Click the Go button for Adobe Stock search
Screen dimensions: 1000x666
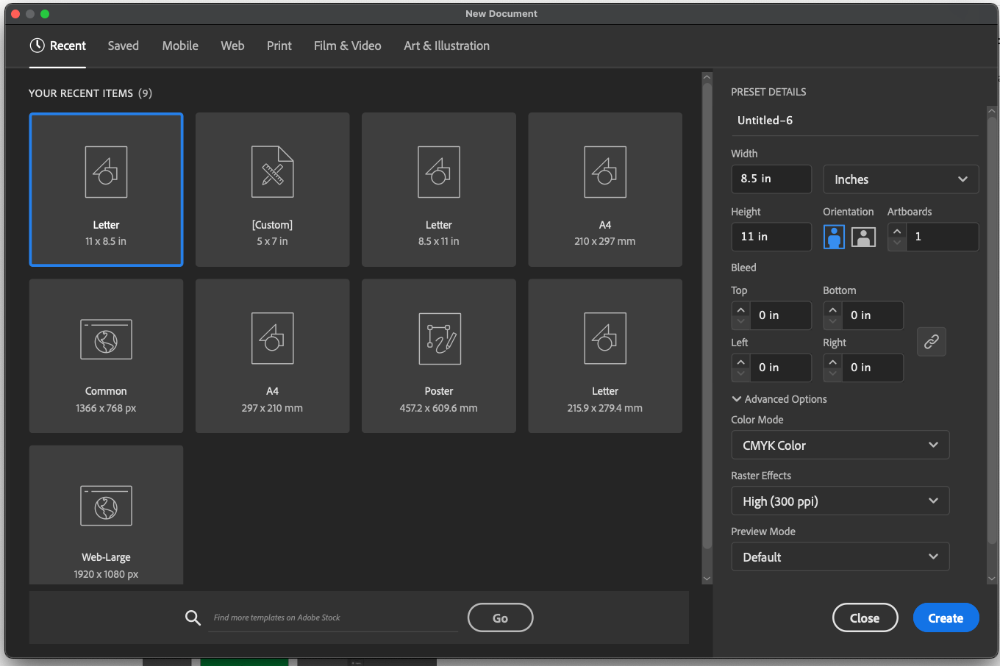(500, 618)
